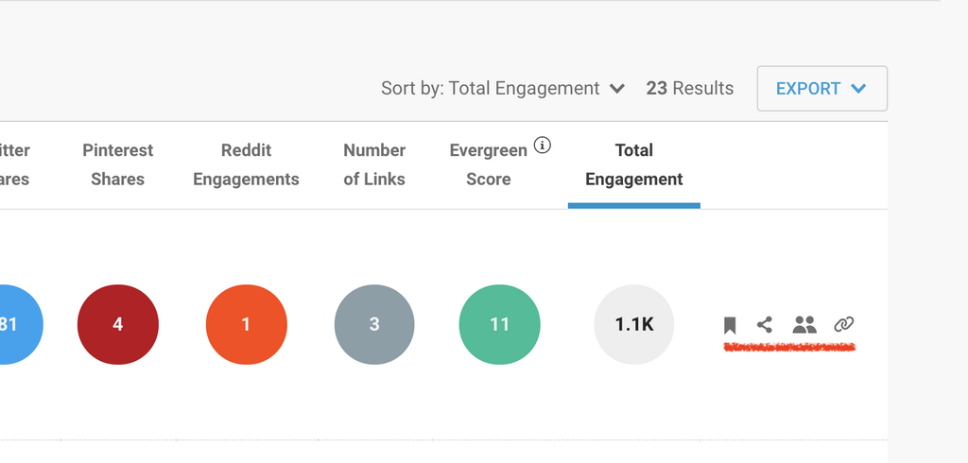The height and width of the screenshot is (463, 968).
Task: Click the gray links circle showing 3
Action: coord(374,324)
